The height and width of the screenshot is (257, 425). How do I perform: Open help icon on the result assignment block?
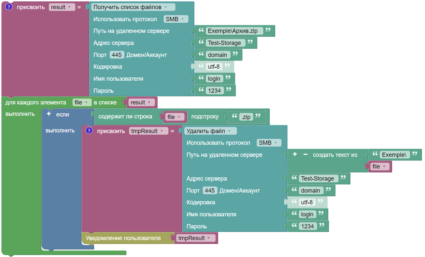[9, 7]
